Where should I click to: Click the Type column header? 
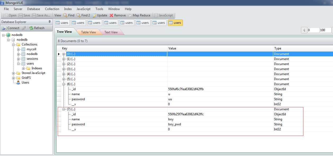pyautogui.click(x=303, y=48)
